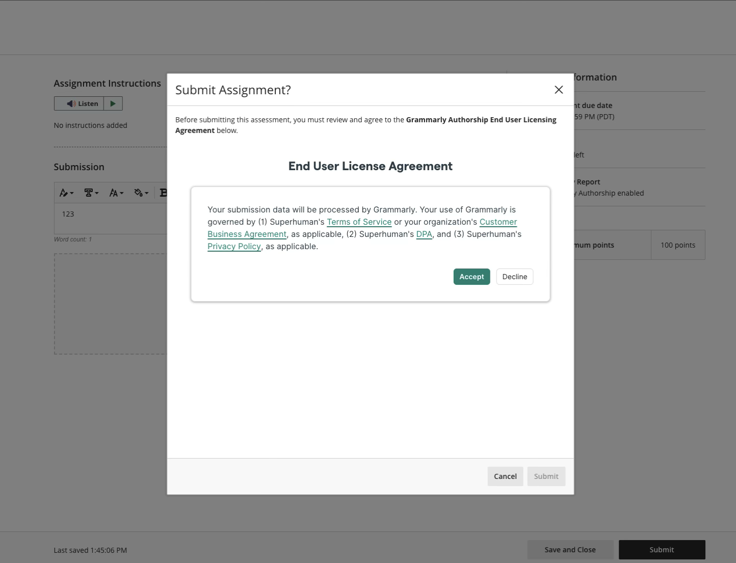Click the greyed Submit button inside the dialog

pyautogui.click(x=546, y=476)
